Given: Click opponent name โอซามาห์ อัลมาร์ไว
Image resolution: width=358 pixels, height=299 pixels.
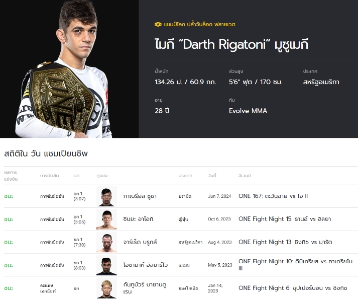Looking at the screenshot, I should coord(146,265).
